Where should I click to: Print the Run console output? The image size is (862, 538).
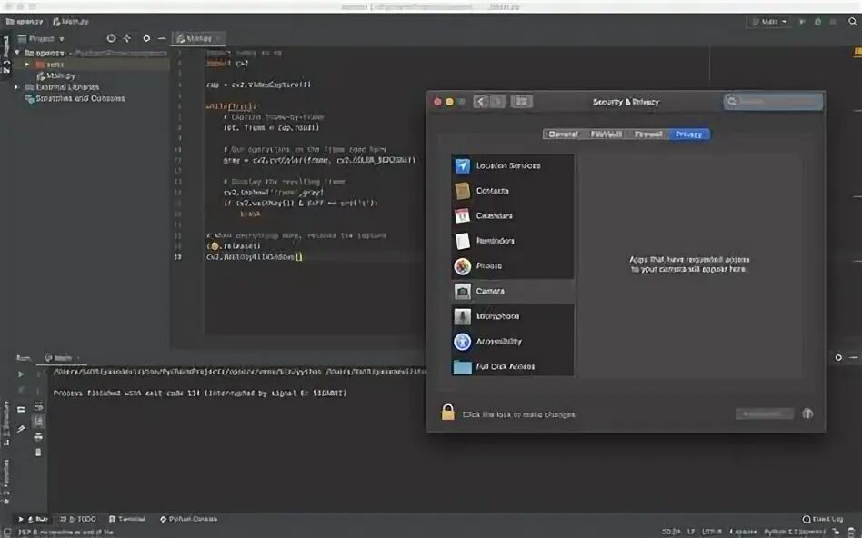(x=38, y=437)
